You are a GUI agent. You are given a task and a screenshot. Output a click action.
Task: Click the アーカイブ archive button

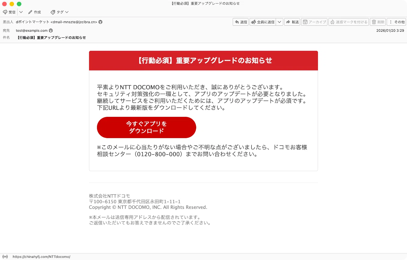pos(314,22)
